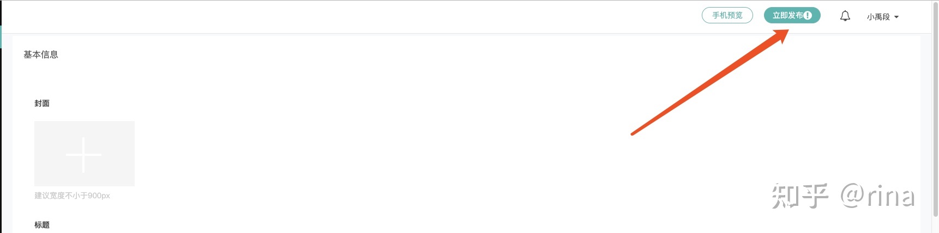Click the black bar along left edge
Screen dimensions: 939x233
[x=1, y=136]
